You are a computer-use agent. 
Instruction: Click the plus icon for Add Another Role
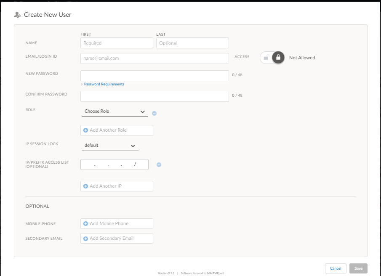click(x=85, y=130)
